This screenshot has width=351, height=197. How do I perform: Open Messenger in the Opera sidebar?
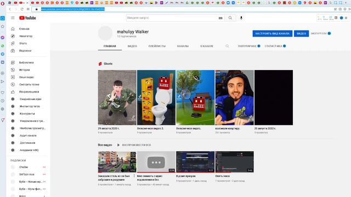point(2,38)
